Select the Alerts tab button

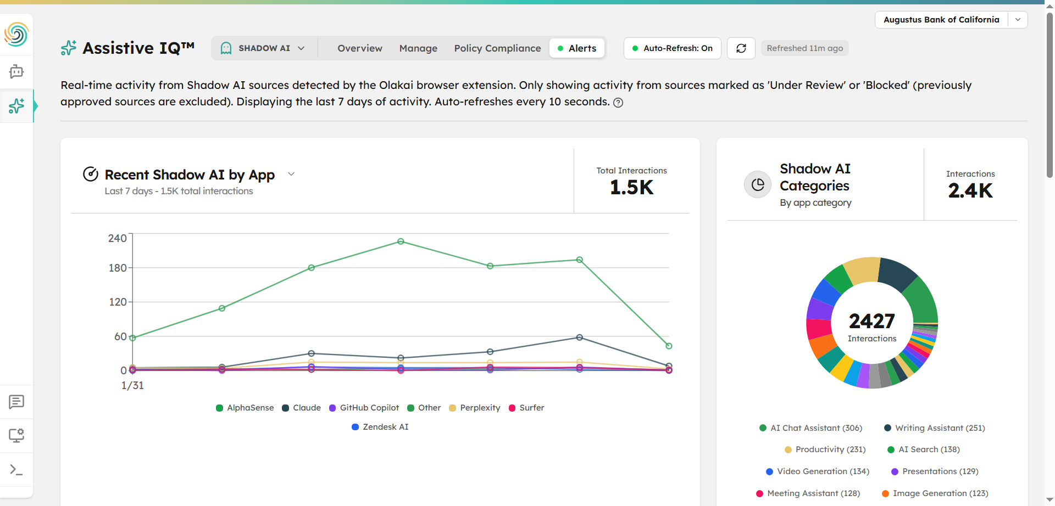[576, 48]
